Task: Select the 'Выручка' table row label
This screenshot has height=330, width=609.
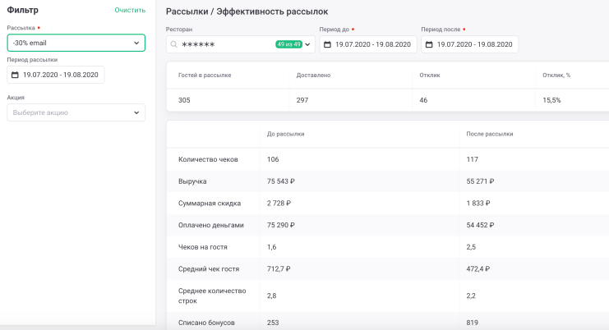Action: [x=192, y=181]
